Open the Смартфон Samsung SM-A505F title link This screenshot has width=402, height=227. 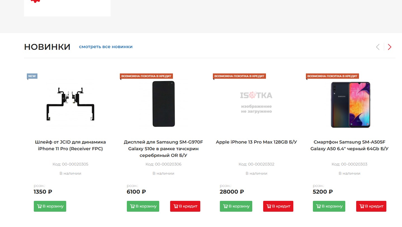[x=349, y=145]
